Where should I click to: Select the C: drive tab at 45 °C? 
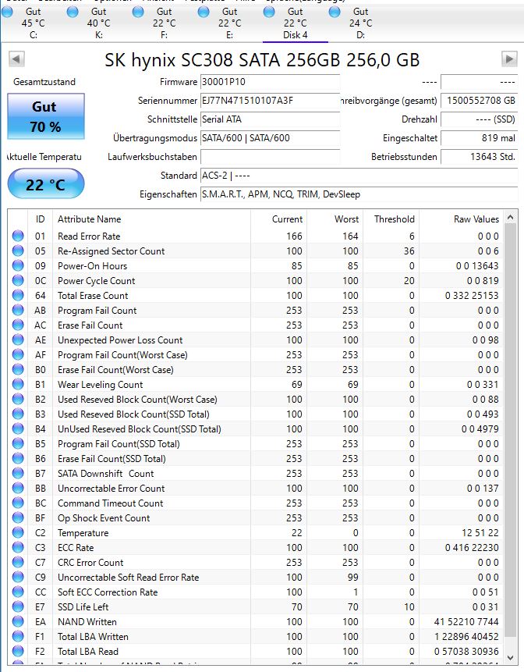tap(33, 23)
